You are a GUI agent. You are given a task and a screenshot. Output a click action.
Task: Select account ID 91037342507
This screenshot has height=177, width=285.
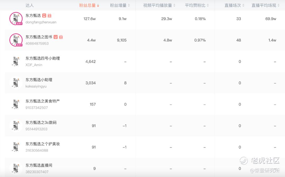36,108
